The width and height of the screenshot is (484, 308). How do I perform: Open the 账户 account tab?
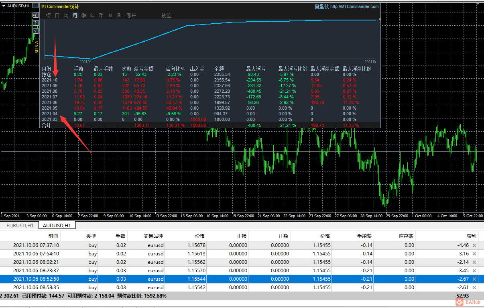[131, 16]
